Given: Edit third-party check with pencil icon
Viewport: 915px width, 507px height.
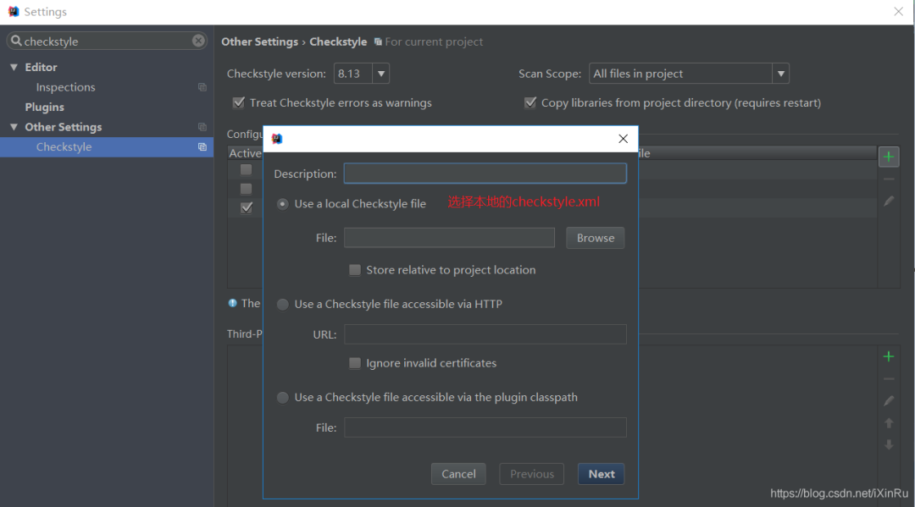Looking at the screenshot, I should 889,401.
